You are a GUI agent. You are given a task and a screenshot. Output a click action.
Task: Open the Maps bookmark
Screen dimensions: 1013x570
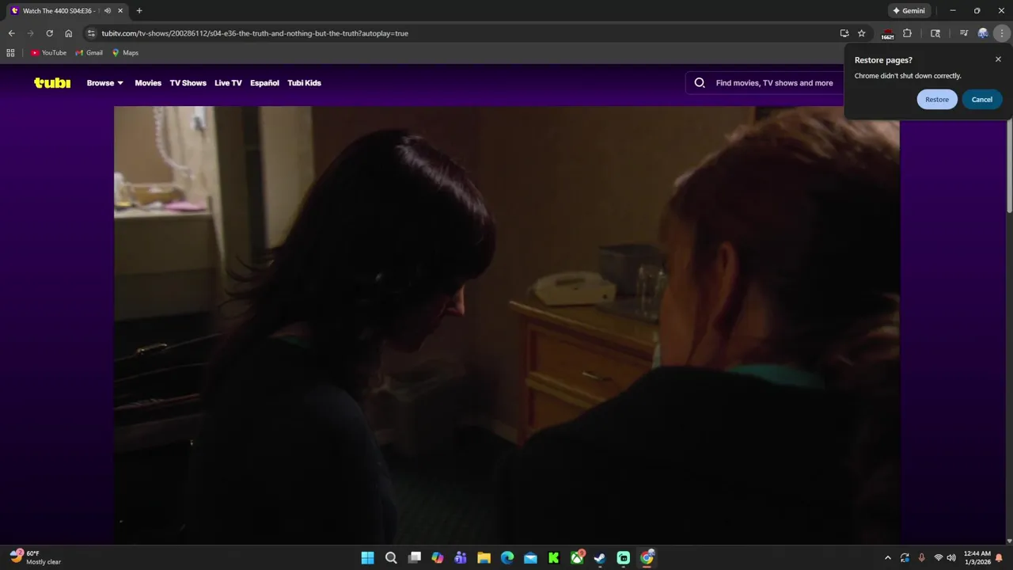click(125, 53)
